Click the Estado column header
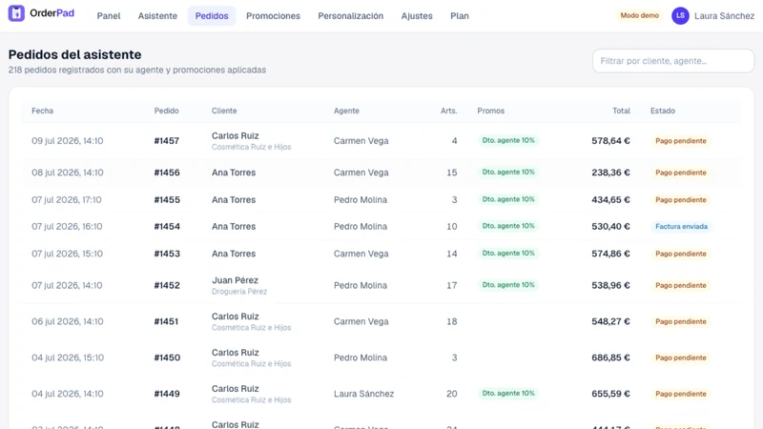763x429 pixels. 663,111
